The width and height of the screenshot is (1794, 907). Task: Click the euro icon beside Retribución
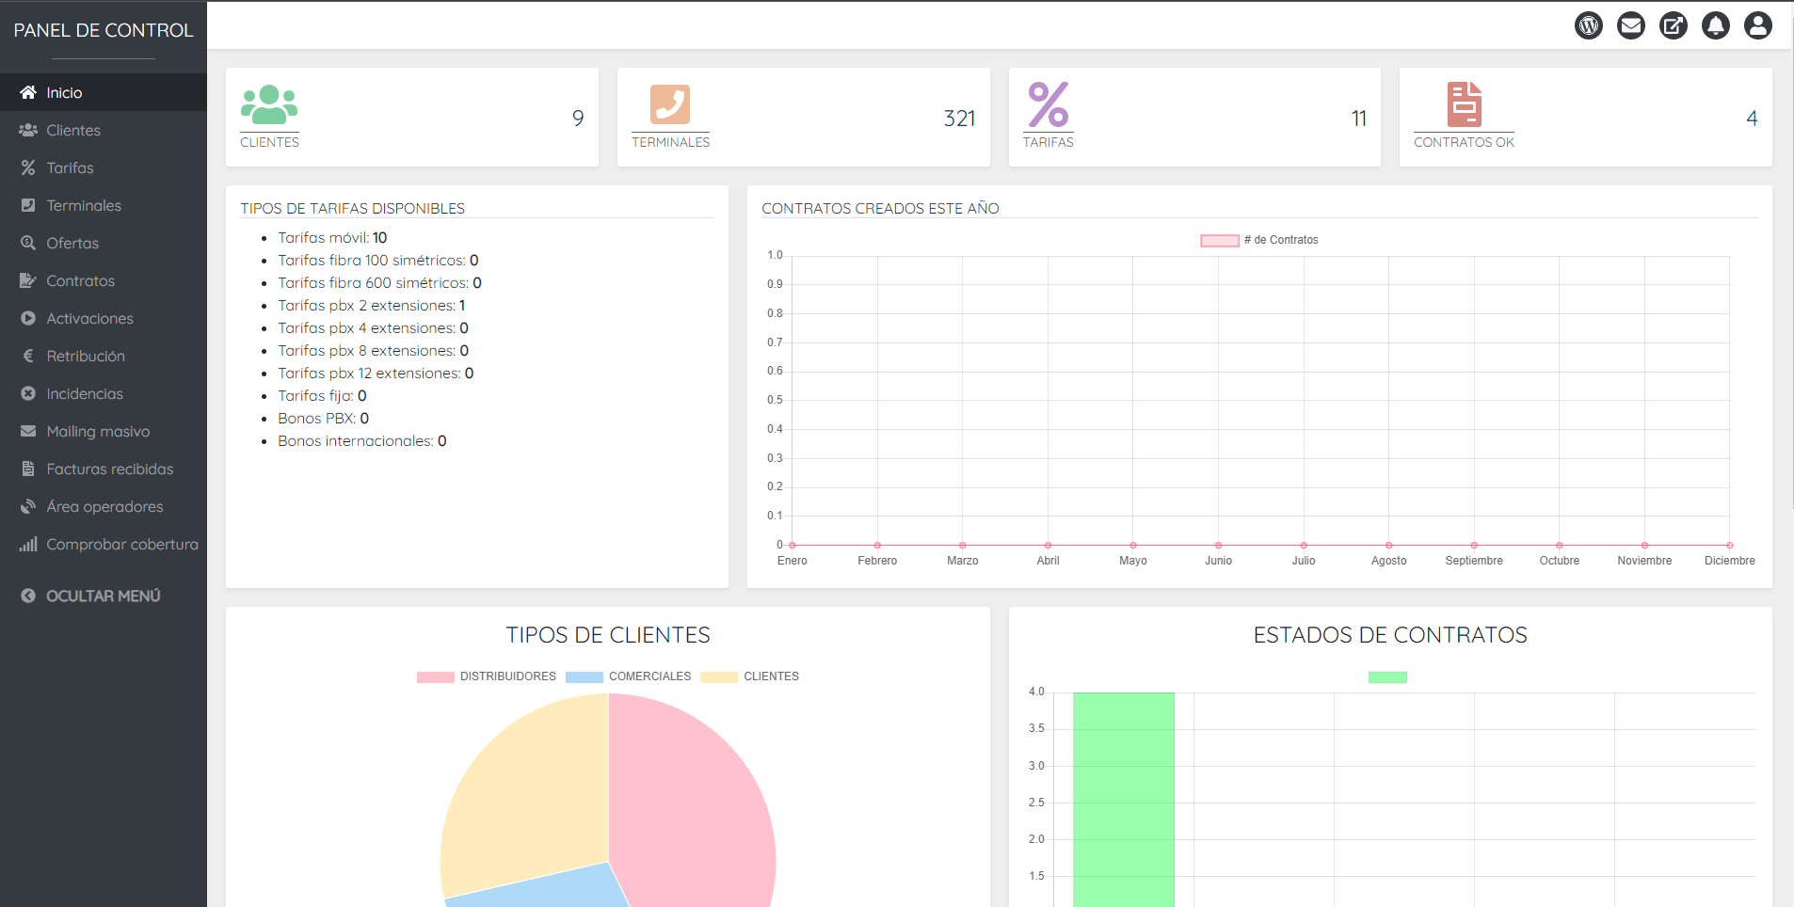pyautogui.click(x=28, y=356)
